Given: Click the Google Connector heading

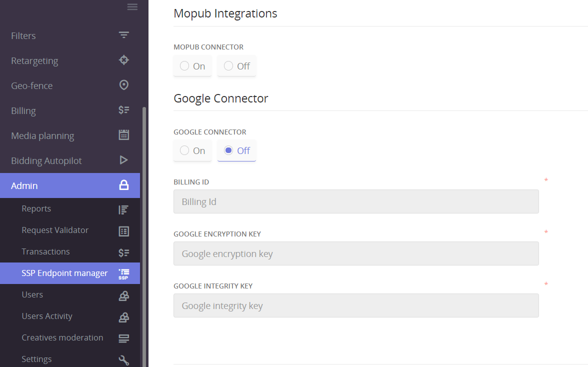Looking at the screenshot, I should click(x=220, y=98).
